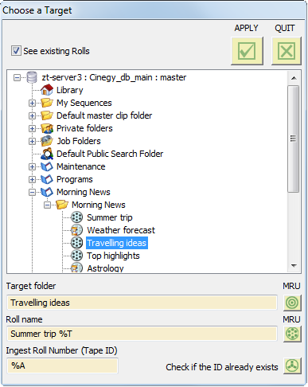Image resolution: width=308 pixels, height=387 pixels.
Task: Select the highlighted Travelling ideas roll
Action: [x=117, y=243]
